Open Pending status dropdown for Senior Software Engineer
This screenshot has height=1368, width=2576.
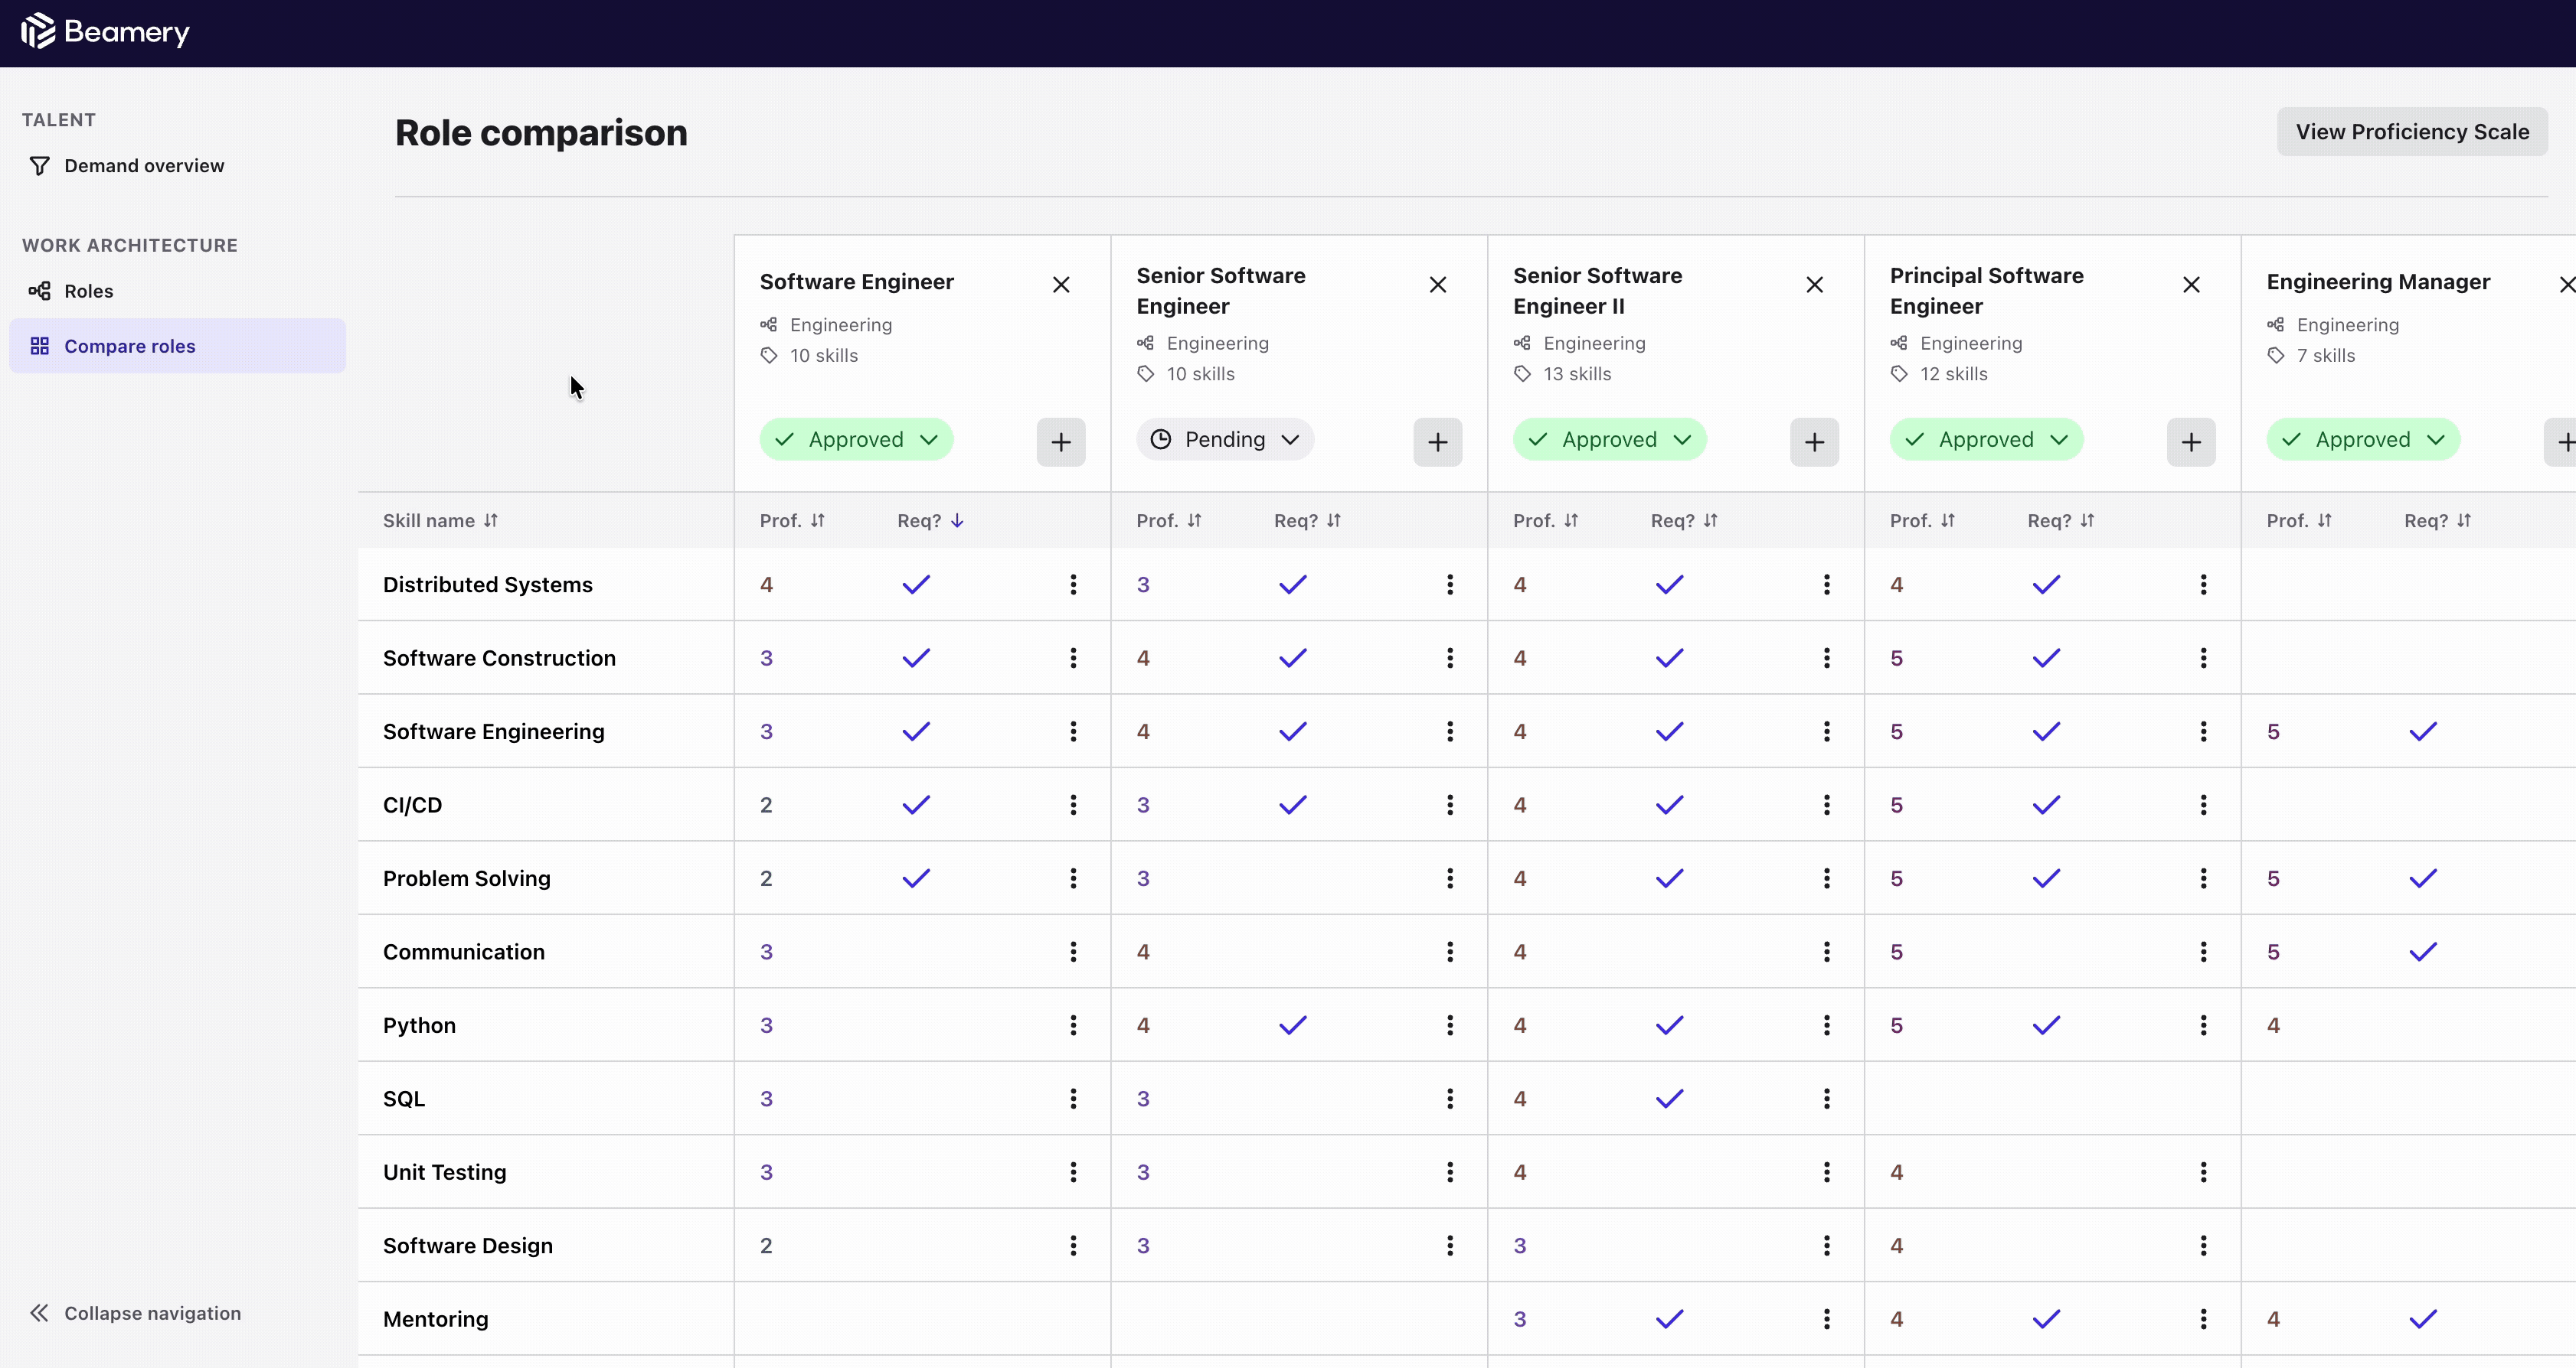(x=1224, y=440)
